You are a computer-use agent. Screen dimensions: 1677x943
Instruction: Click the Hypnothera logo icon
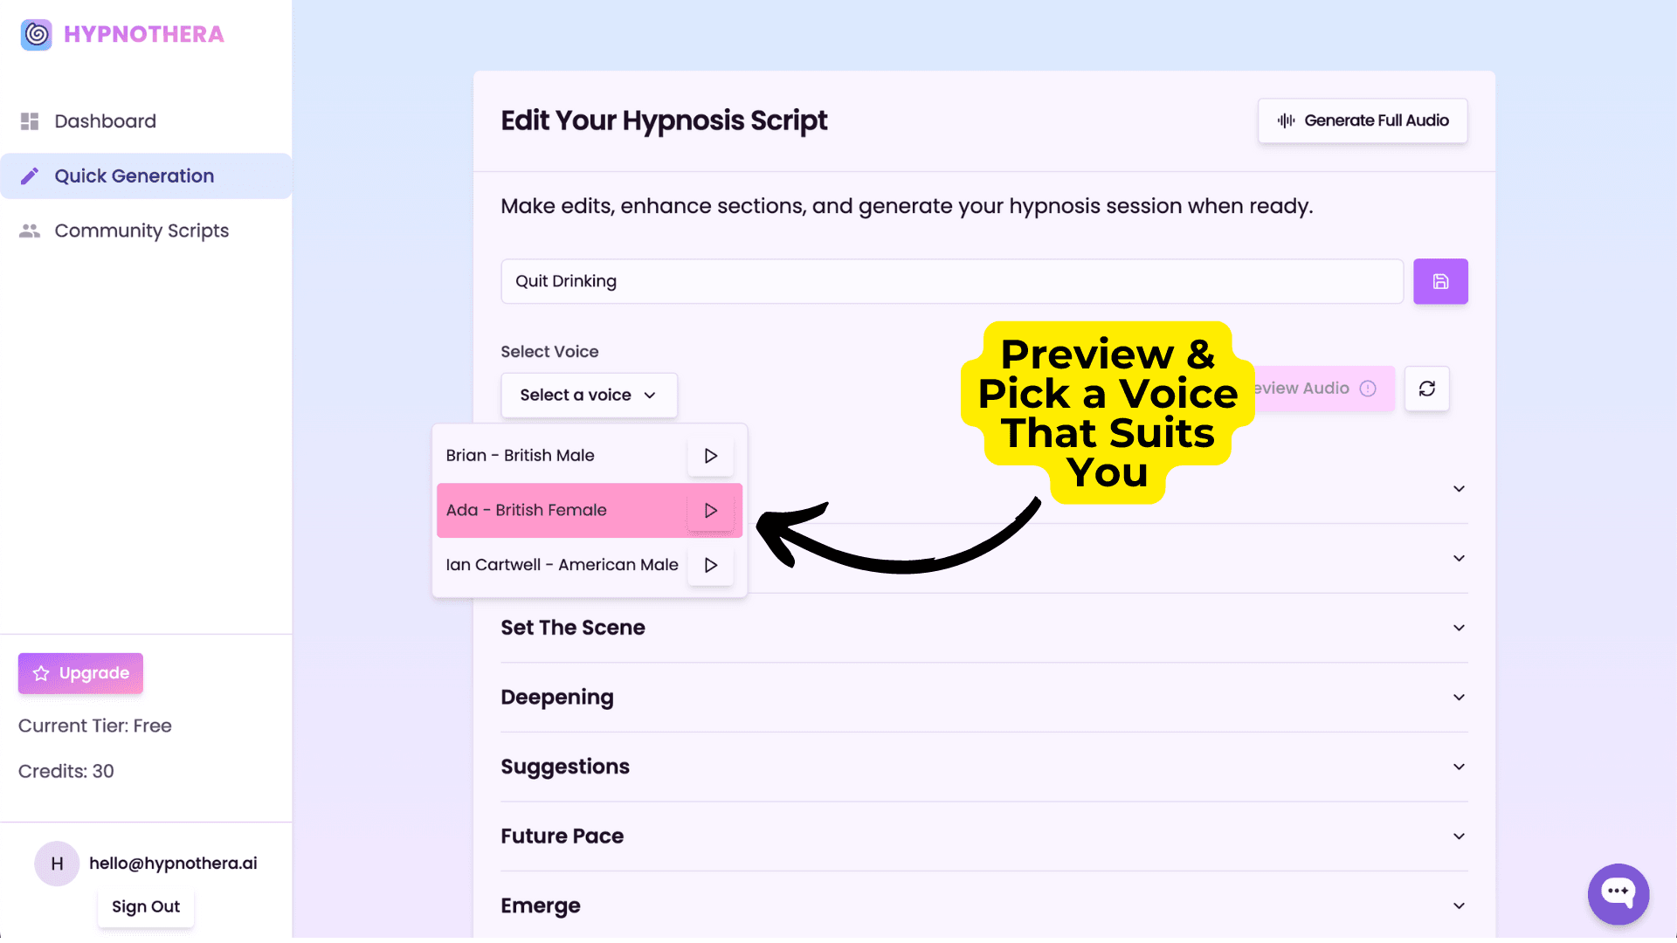coord(35,33)
